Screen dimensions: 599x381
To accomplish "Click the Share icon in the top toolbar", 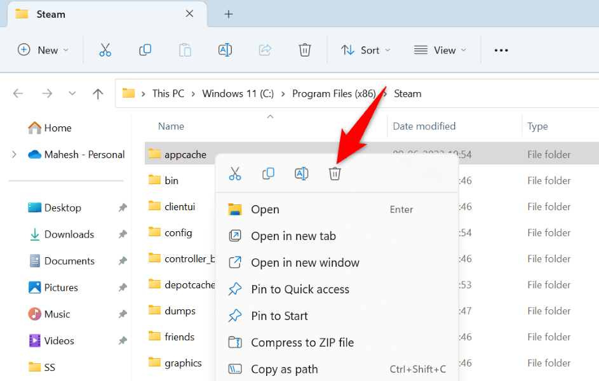I will (265, 50).
